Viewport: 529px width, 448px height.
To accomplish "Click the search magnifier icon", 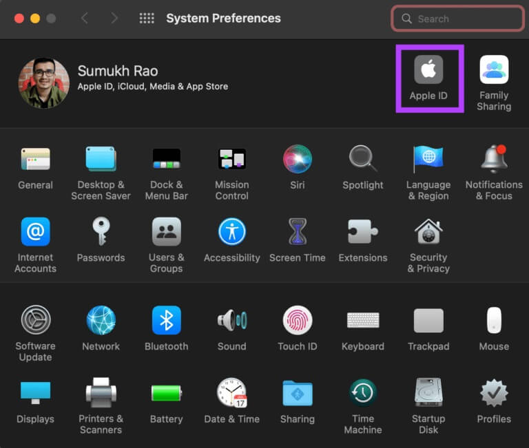I will point(407,19).
